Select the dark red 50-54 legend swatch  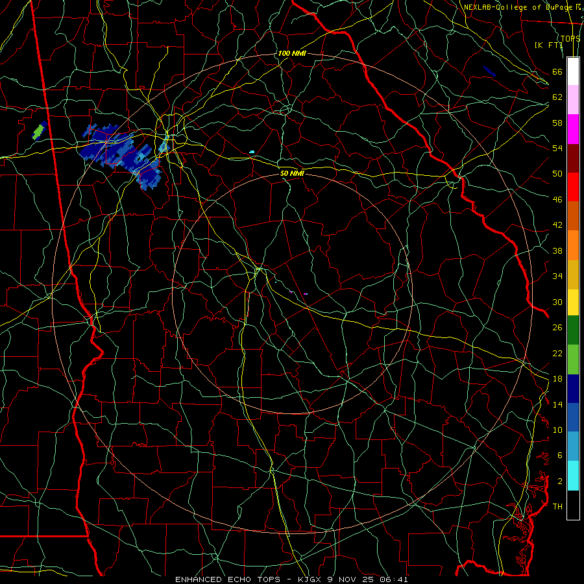(x=573, y=158)
